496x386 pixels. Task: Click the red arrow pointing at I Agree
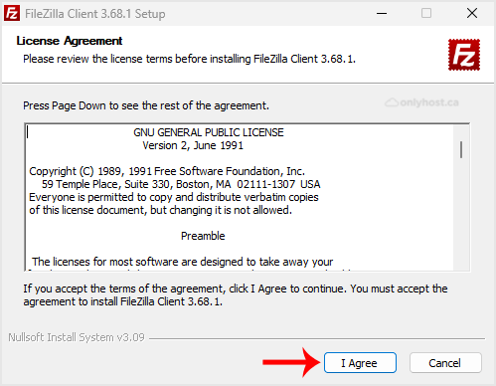292,362
